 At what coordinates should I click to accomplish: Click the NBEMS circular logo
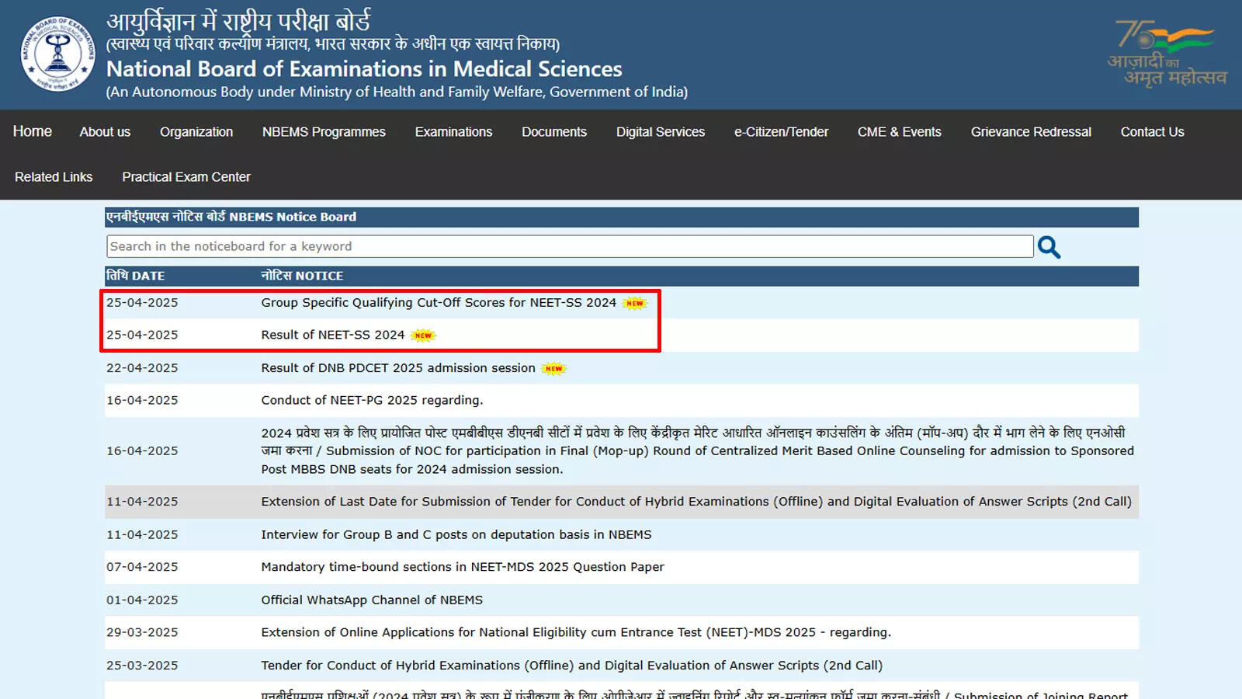coord(58,54)
